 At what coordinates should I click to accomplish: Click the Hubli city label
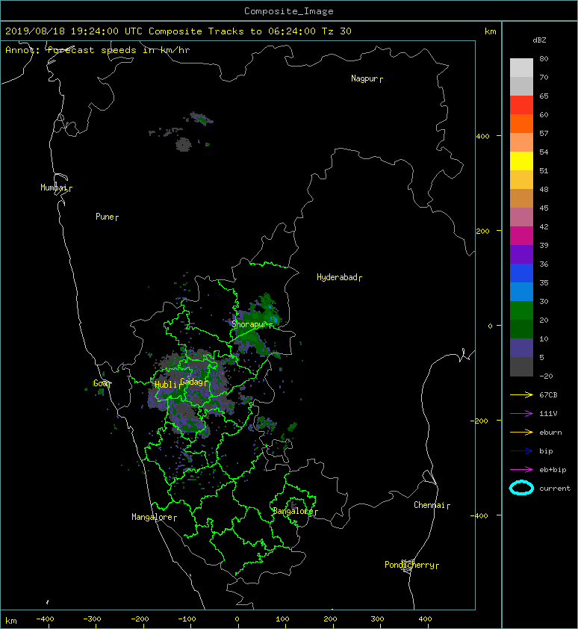tap(168, 385)
